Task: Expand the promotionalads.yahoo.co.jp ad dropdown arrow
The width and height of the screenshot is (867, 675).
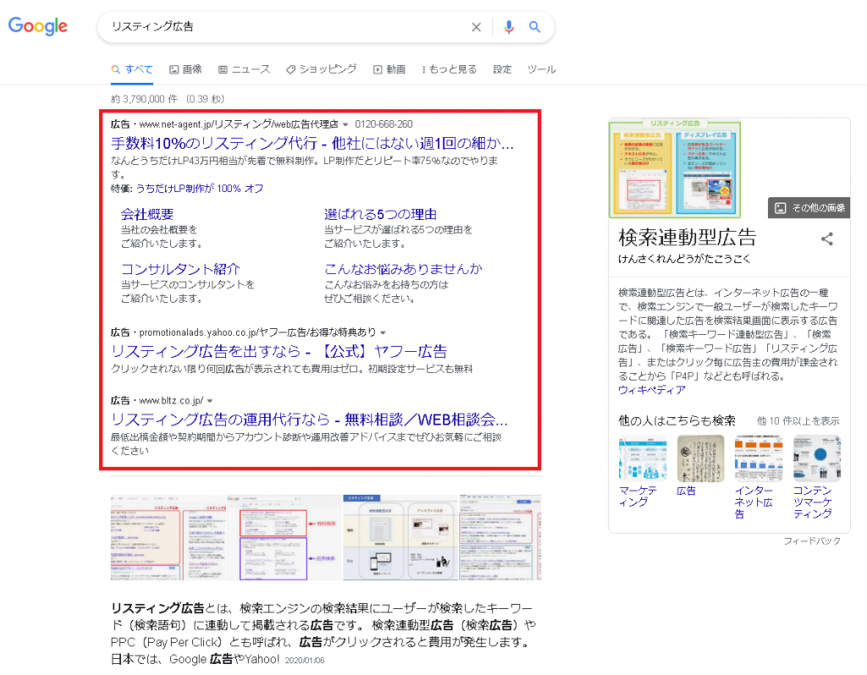Action: coord(383,333)
